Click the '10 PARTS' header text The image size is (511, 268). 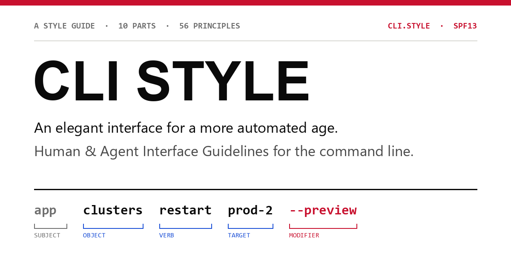(x=137, y=26)
